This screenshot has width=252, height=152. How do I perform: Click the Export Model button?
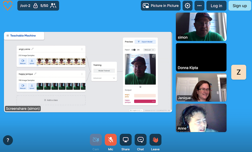[145, 42]
